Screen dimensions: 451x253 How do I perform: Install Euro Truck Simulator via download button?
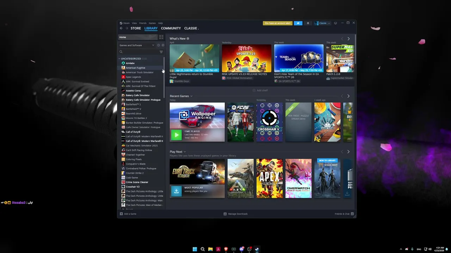[x=176, y=191]
